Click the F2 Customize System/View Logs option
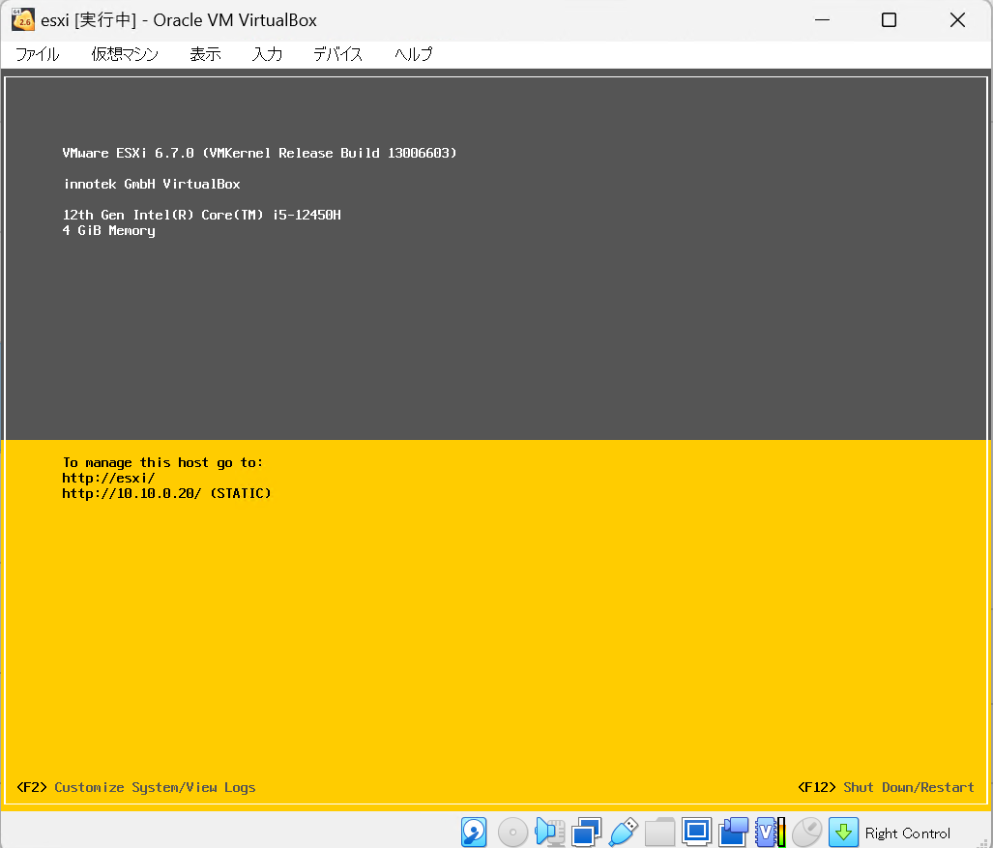The height and width of the screenshot is (848, 993). pos(136,787)
